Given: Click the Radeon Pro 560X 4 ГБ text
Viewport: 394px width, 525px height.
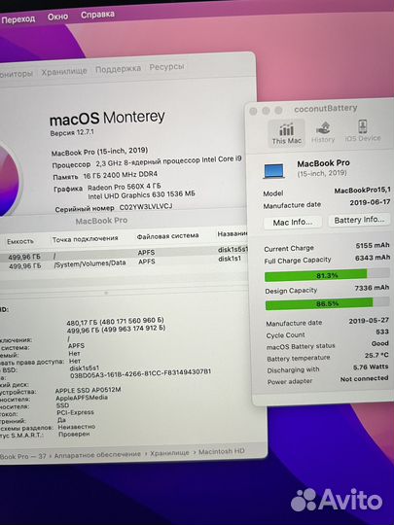Looking at the screenshot, I should pyautogui.click(x=125, y=186).
